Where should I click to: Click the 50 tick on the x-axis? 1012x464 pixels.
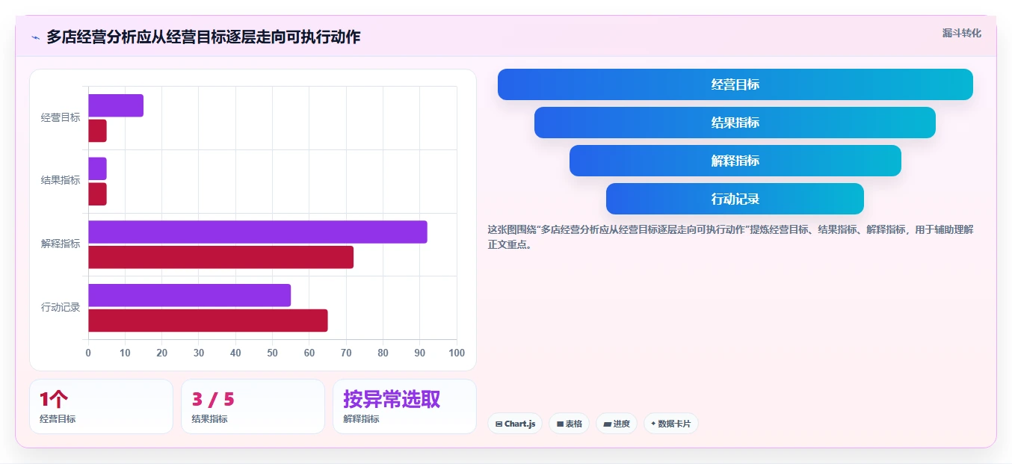point(273,353)
